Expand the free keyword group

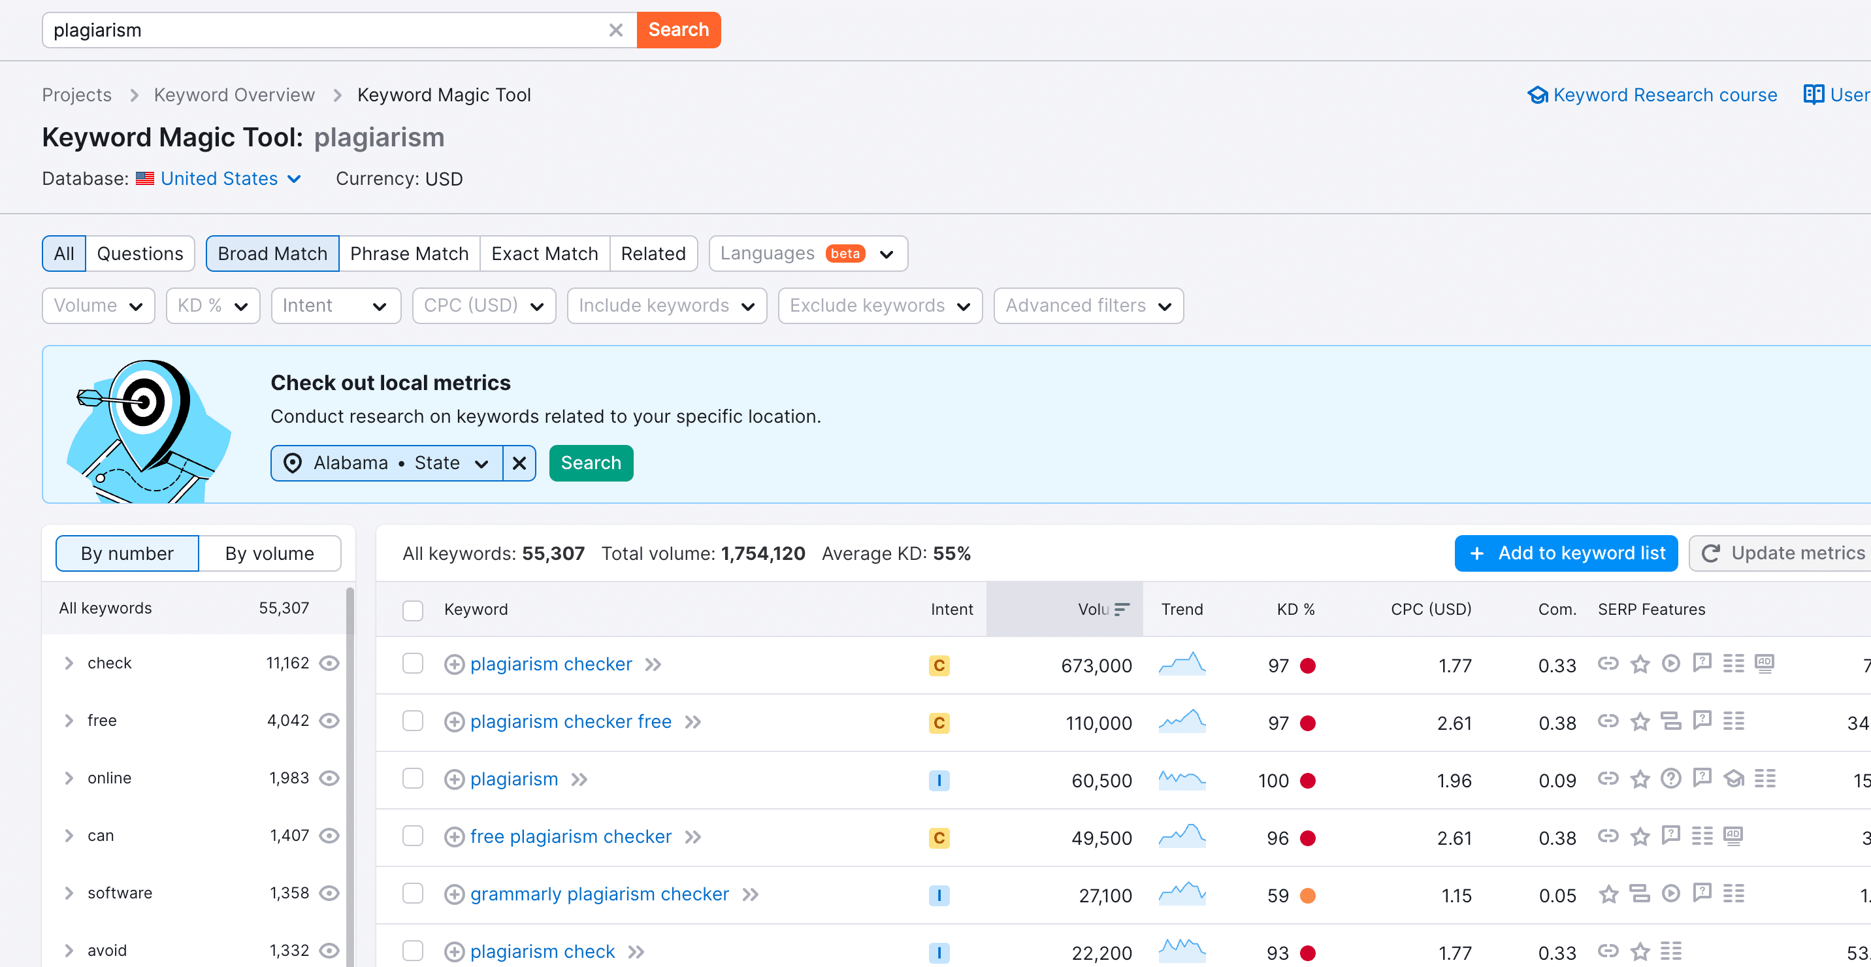[x=69, y=721]
